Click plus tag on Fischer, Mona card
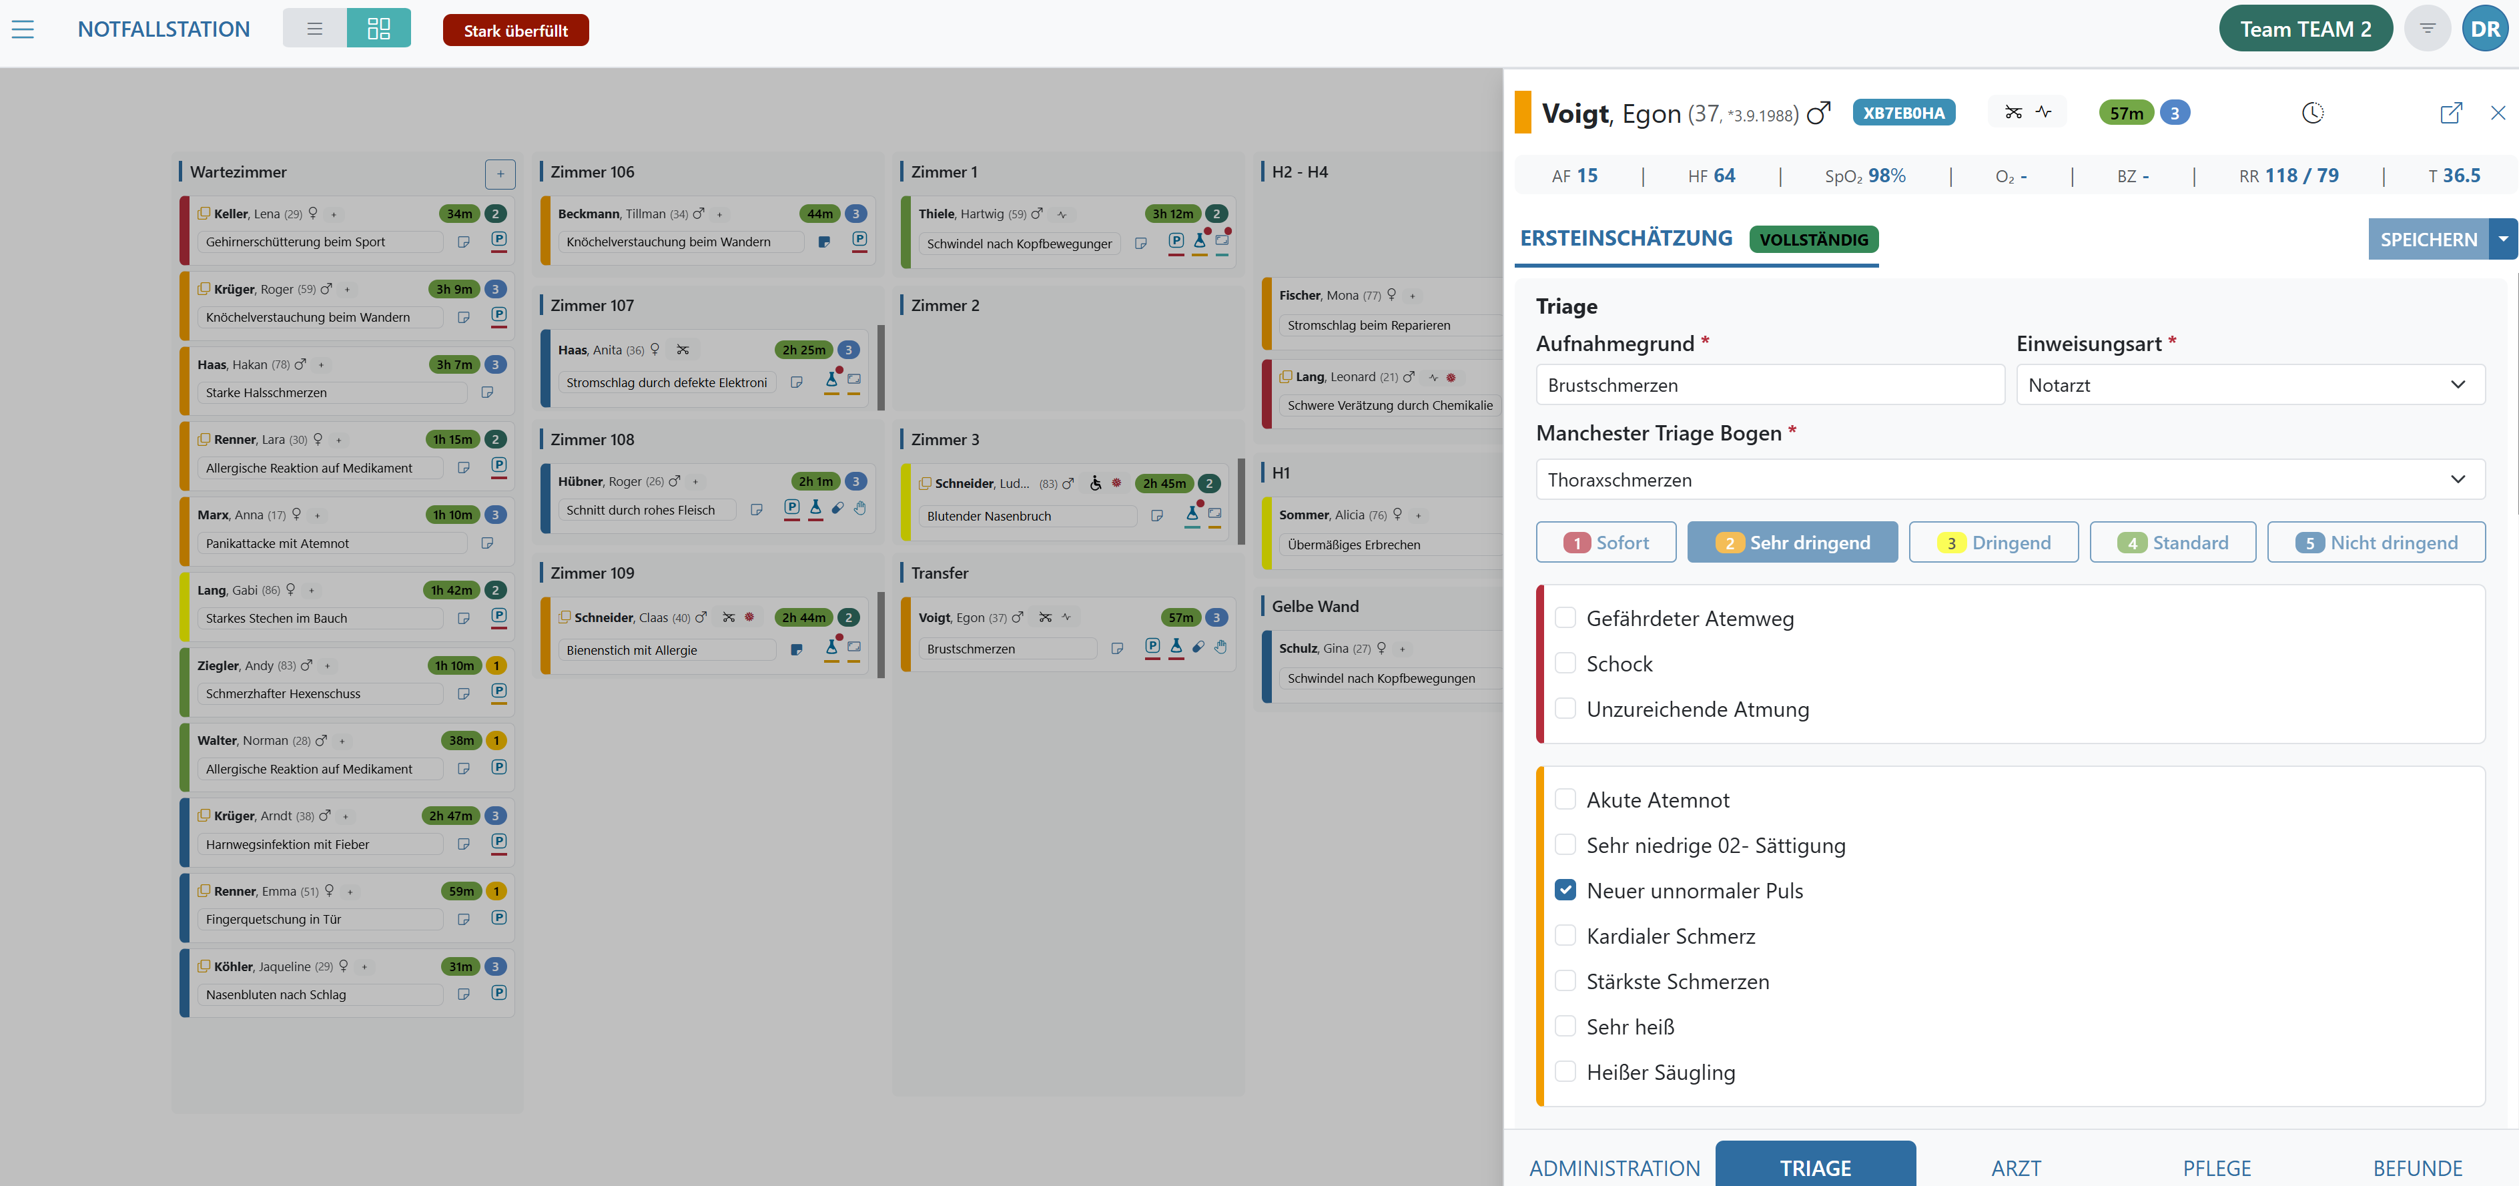The height and width of the screenshot is (1186, 2519). click(x=1412, y=295)
